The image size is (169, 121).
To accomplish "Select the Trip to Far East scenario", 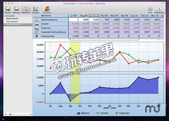I will tap(18, 24).
